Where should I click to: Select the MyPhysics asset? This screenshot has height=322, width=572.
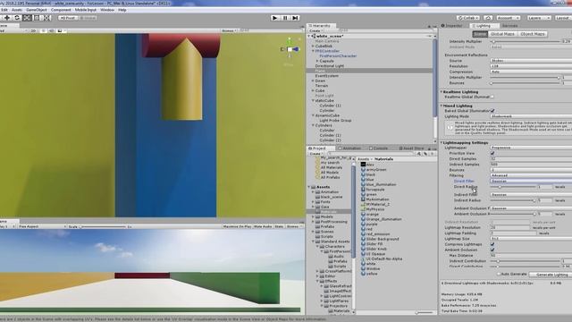click(375, 209)
